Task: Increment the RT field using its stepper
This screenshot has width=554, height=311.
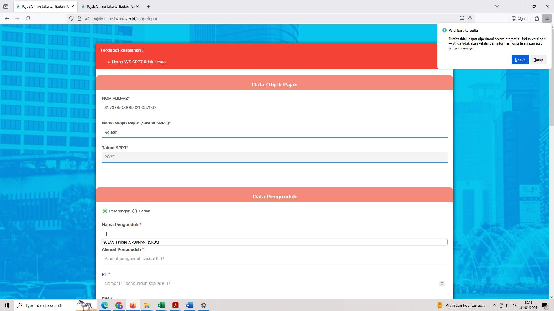Action: pos(442,282)
